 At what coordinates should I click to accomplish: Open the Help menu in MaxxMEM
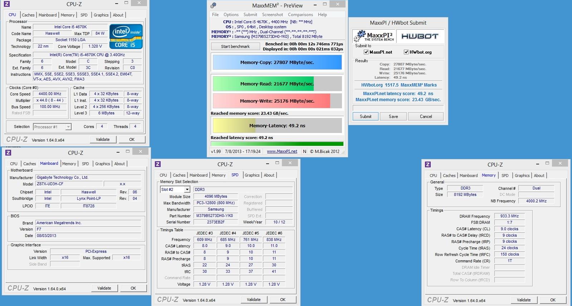[322, 15]
